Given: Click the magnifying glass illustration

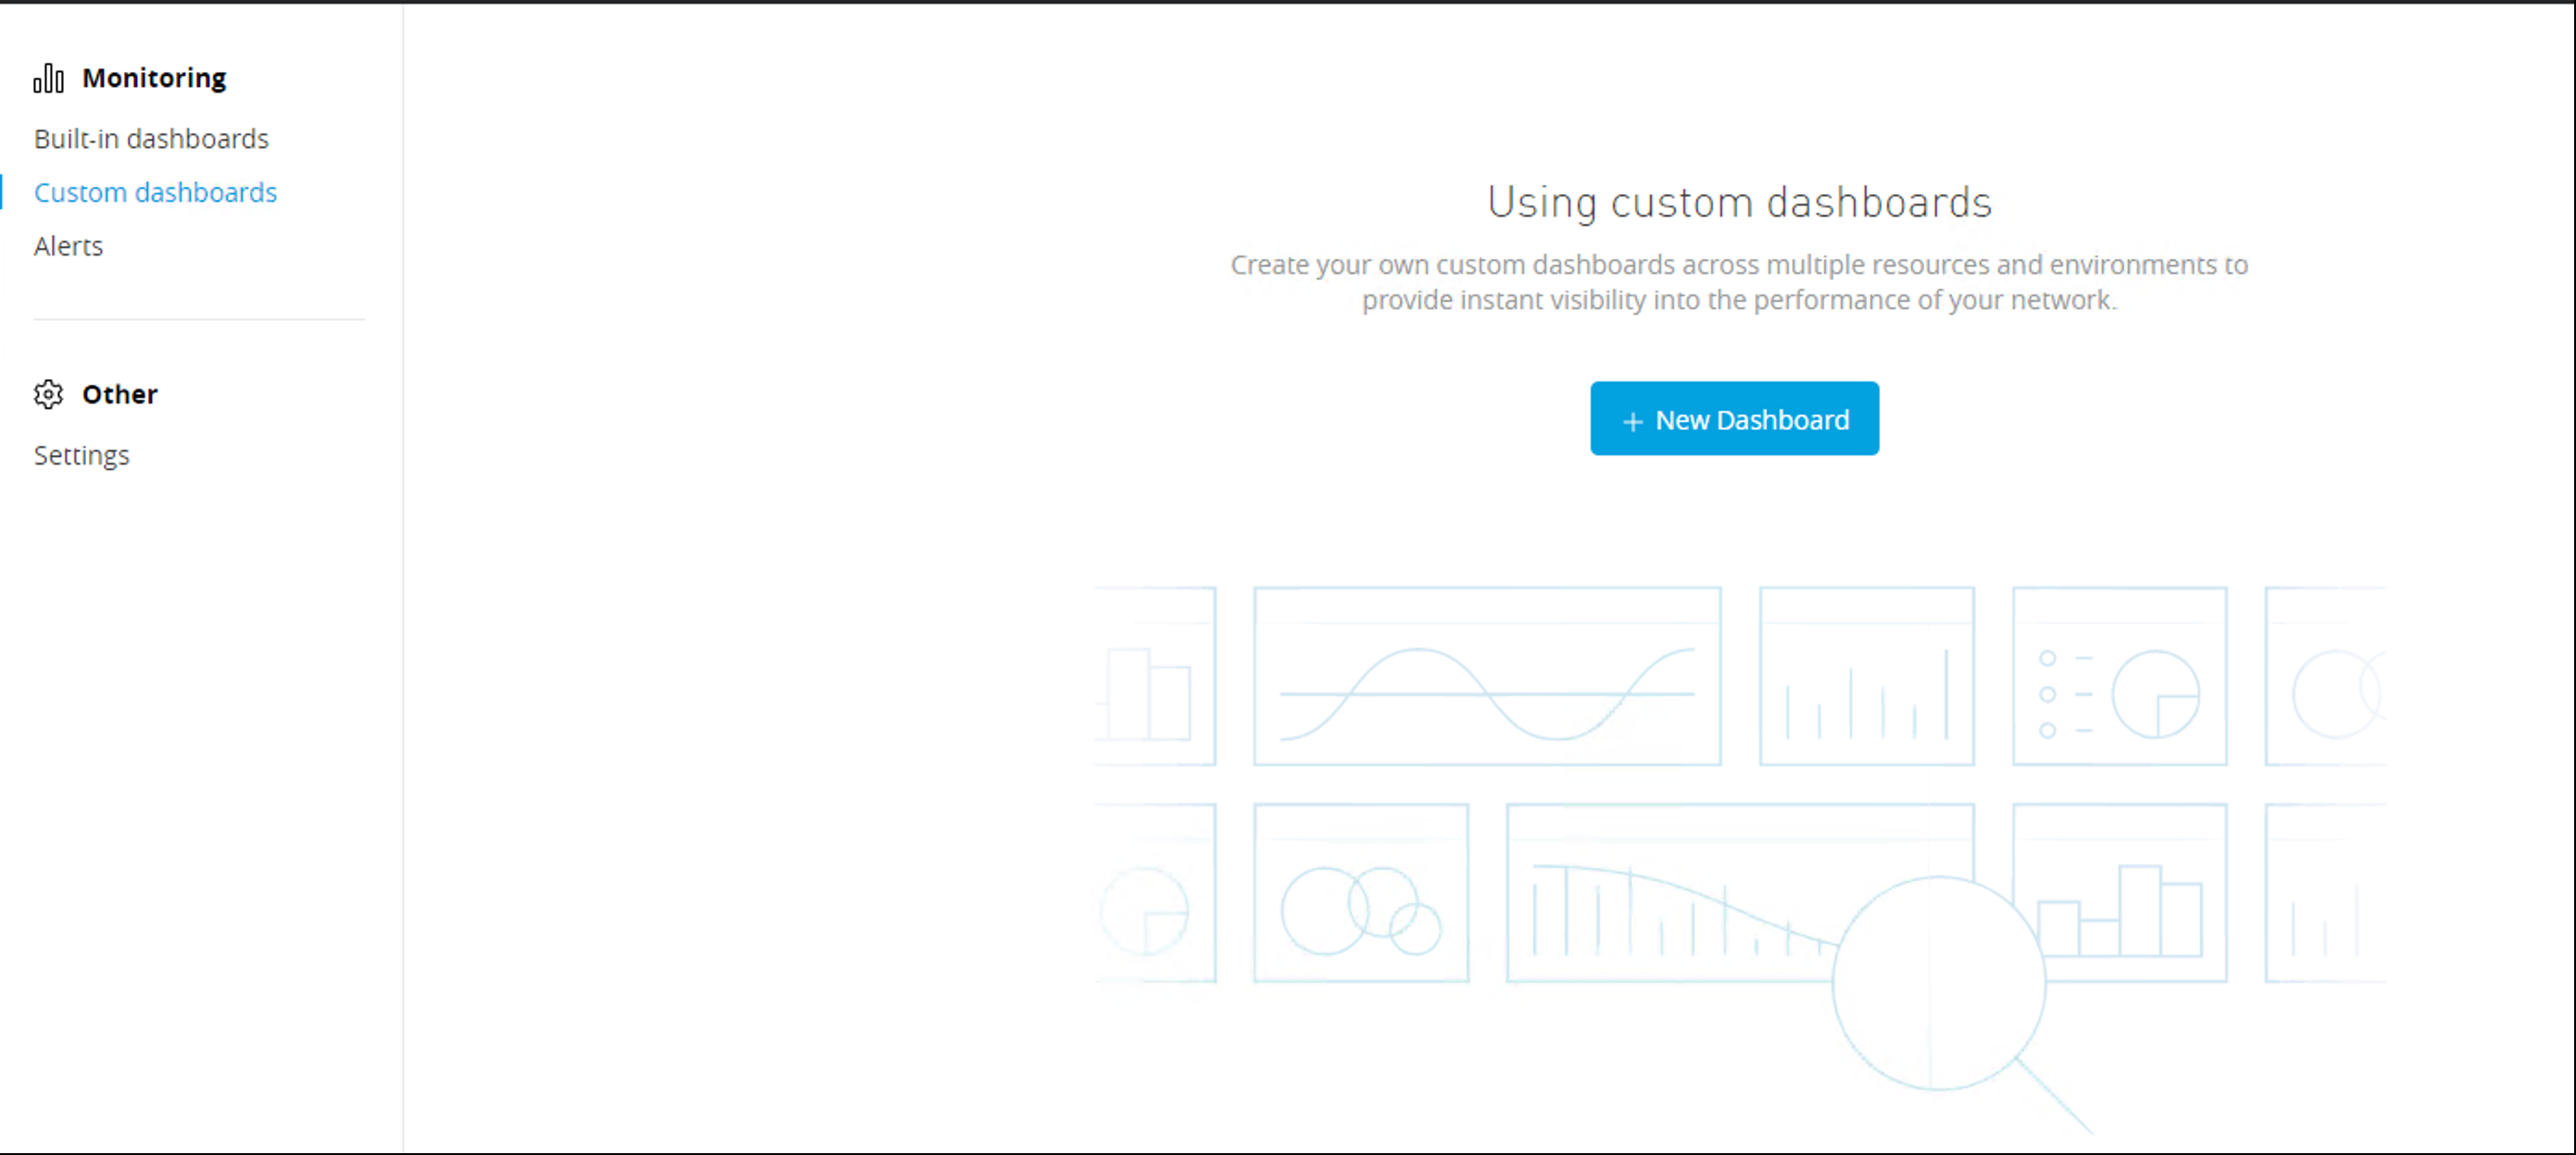Looking at the screenshot, I should [1939, 984].
